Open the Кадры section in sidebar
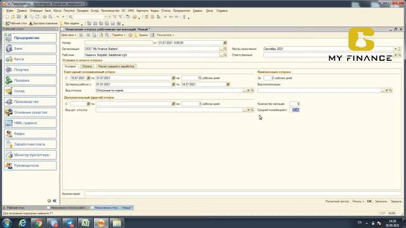 point(30,134)
